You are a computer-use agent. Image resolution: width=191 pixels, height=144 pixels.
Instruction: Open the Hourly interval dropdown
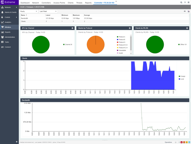(x=29, y=11)
